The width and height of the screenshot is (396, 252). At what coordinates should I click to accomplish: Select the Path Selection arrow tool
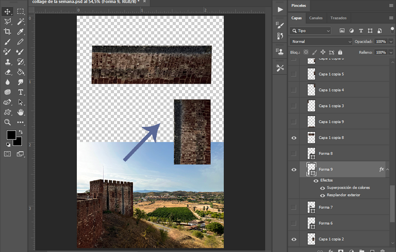click(21, 102)
